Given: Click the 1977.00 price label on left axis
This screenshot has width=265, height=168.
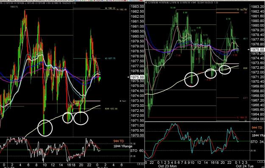Looking at the screenshot, I should pyautogui.click(x=137, y=66).
